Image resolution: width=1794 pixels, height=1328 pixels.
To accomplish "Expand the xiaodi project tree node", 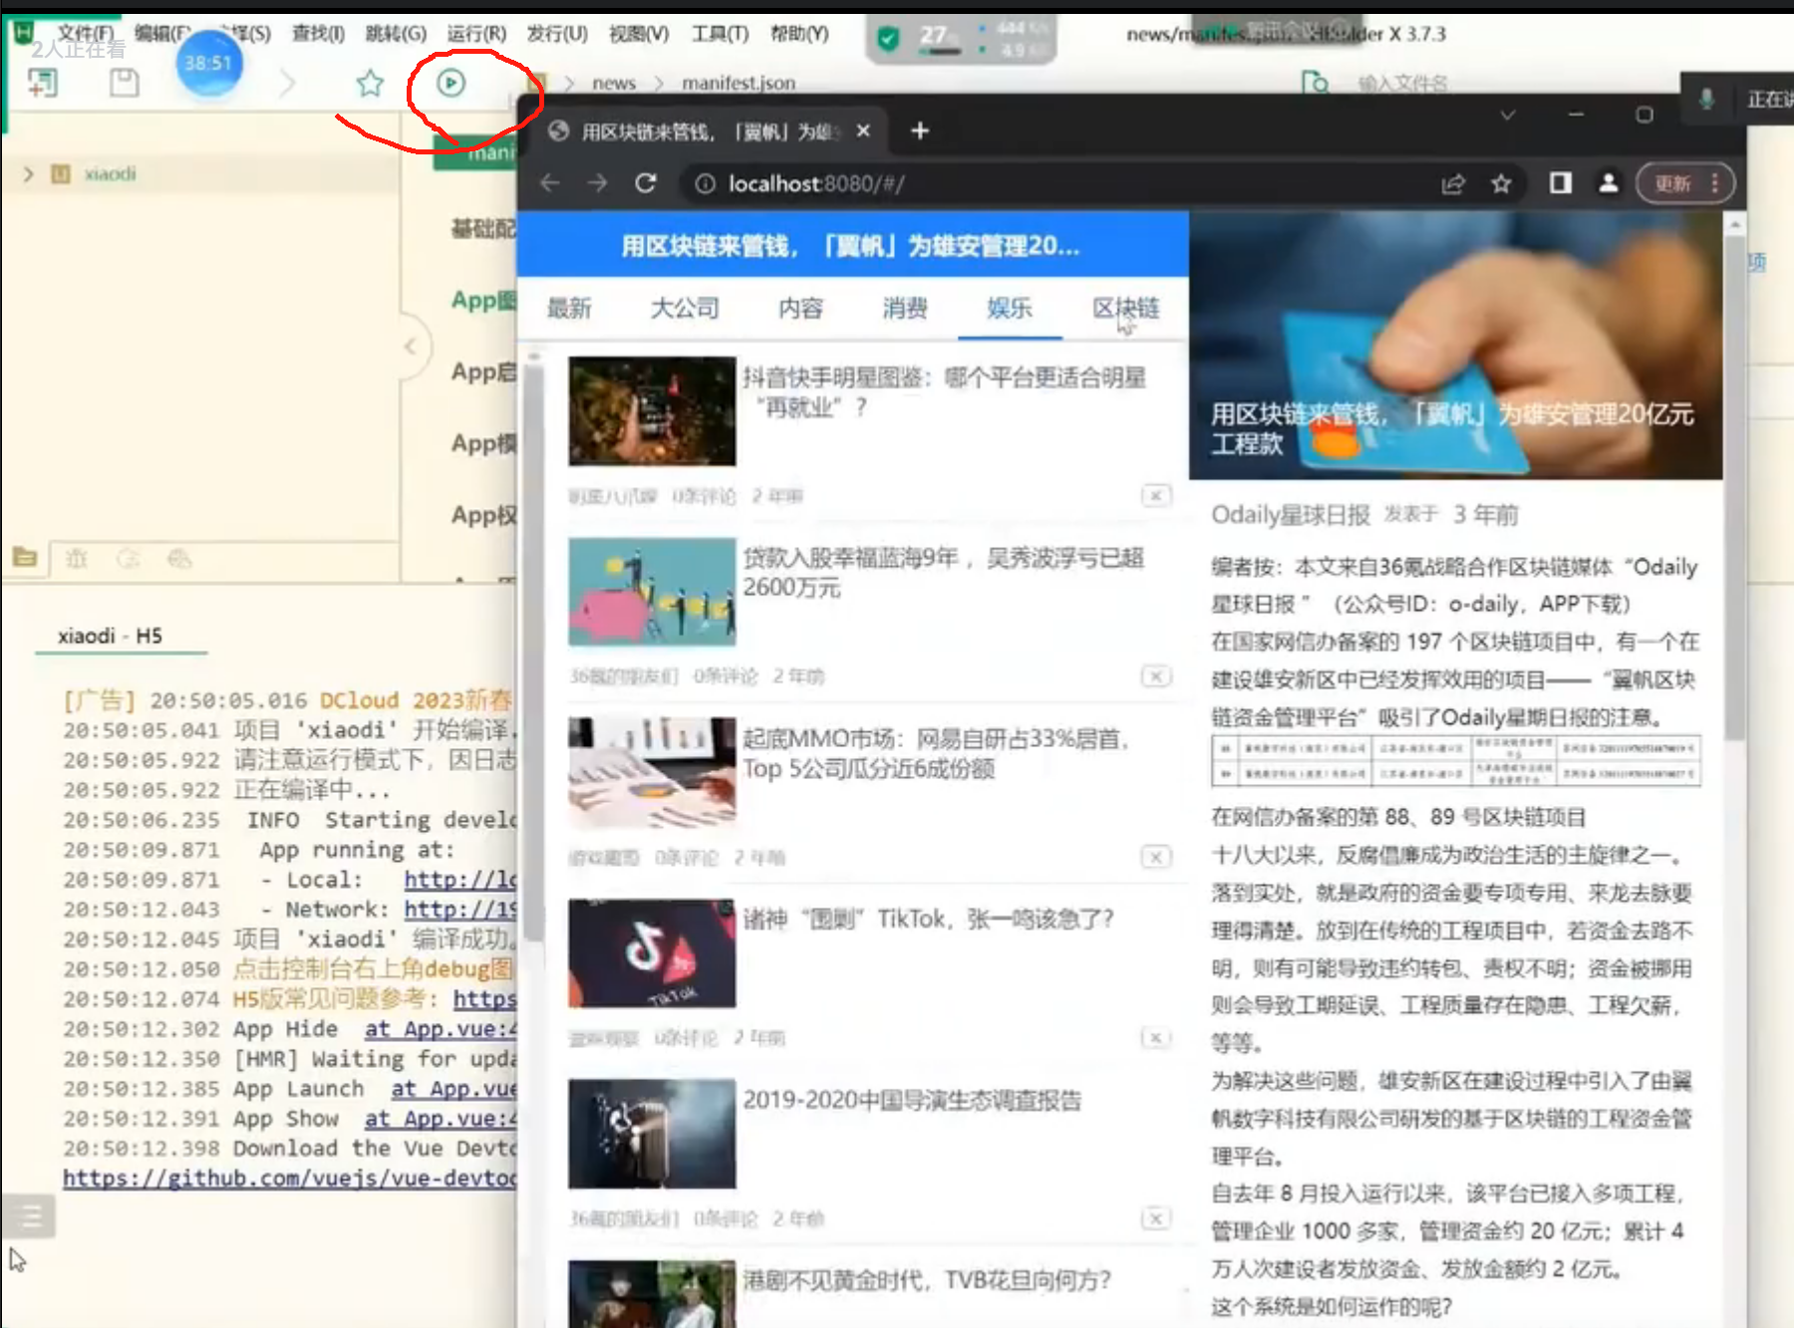I will [29, 174].
